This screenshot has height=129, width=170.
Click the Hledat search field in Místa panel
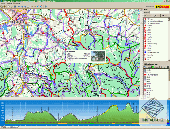(159, 12)
